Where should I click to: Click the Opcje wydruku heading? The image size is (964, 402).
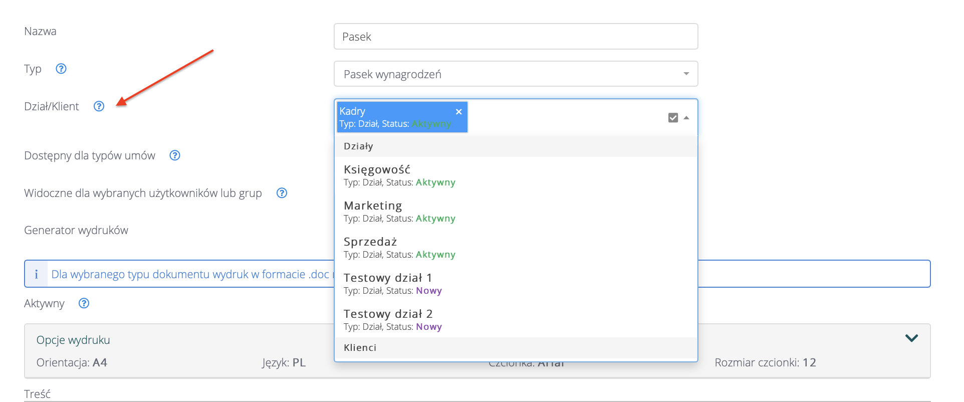pyautogui.click(x=73, y=340)
